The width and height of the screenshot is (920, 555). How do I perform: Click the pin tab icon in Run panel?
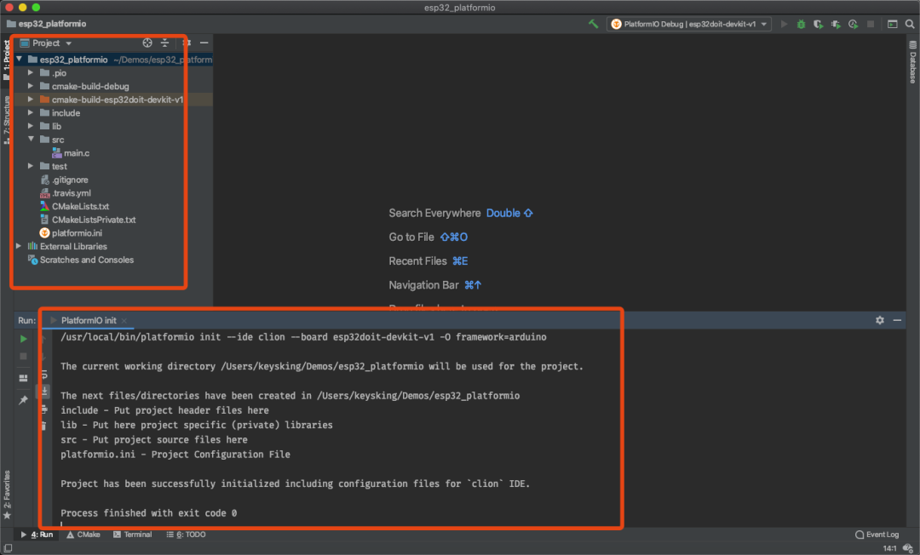24,400
